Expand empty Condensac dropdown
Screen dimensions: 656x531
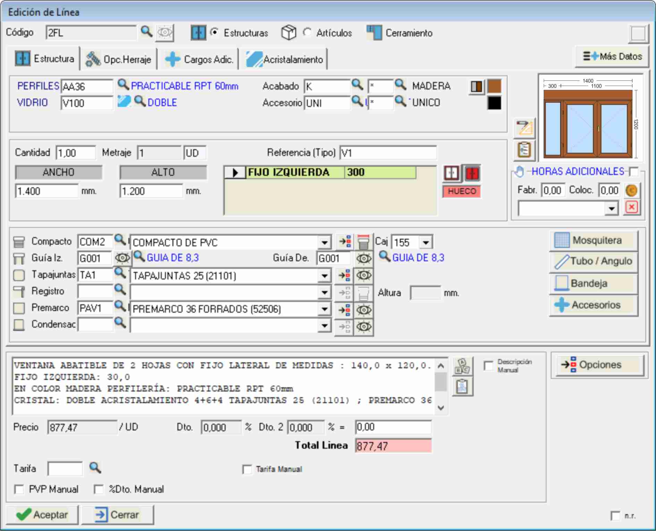click(x=325, y=326)
